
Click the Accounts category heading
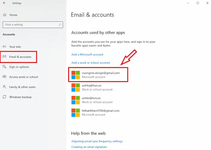click(x=9, y=34)
